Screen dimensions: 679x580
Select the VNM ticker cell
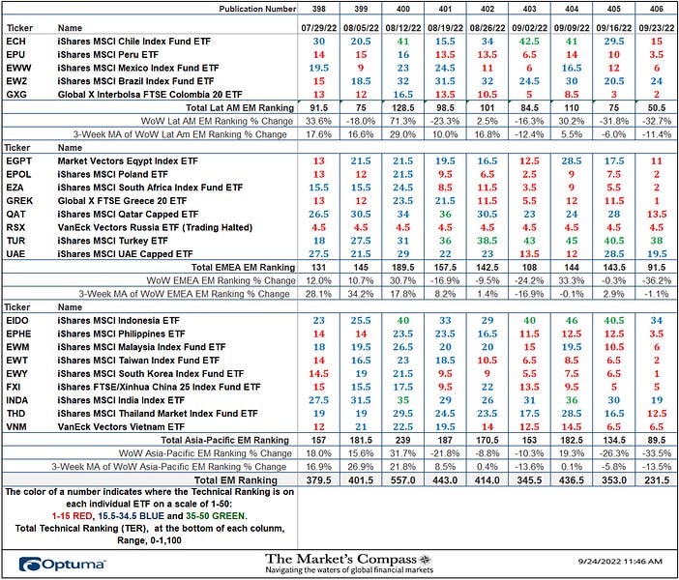pyautogui.click(x=16, y=426)
